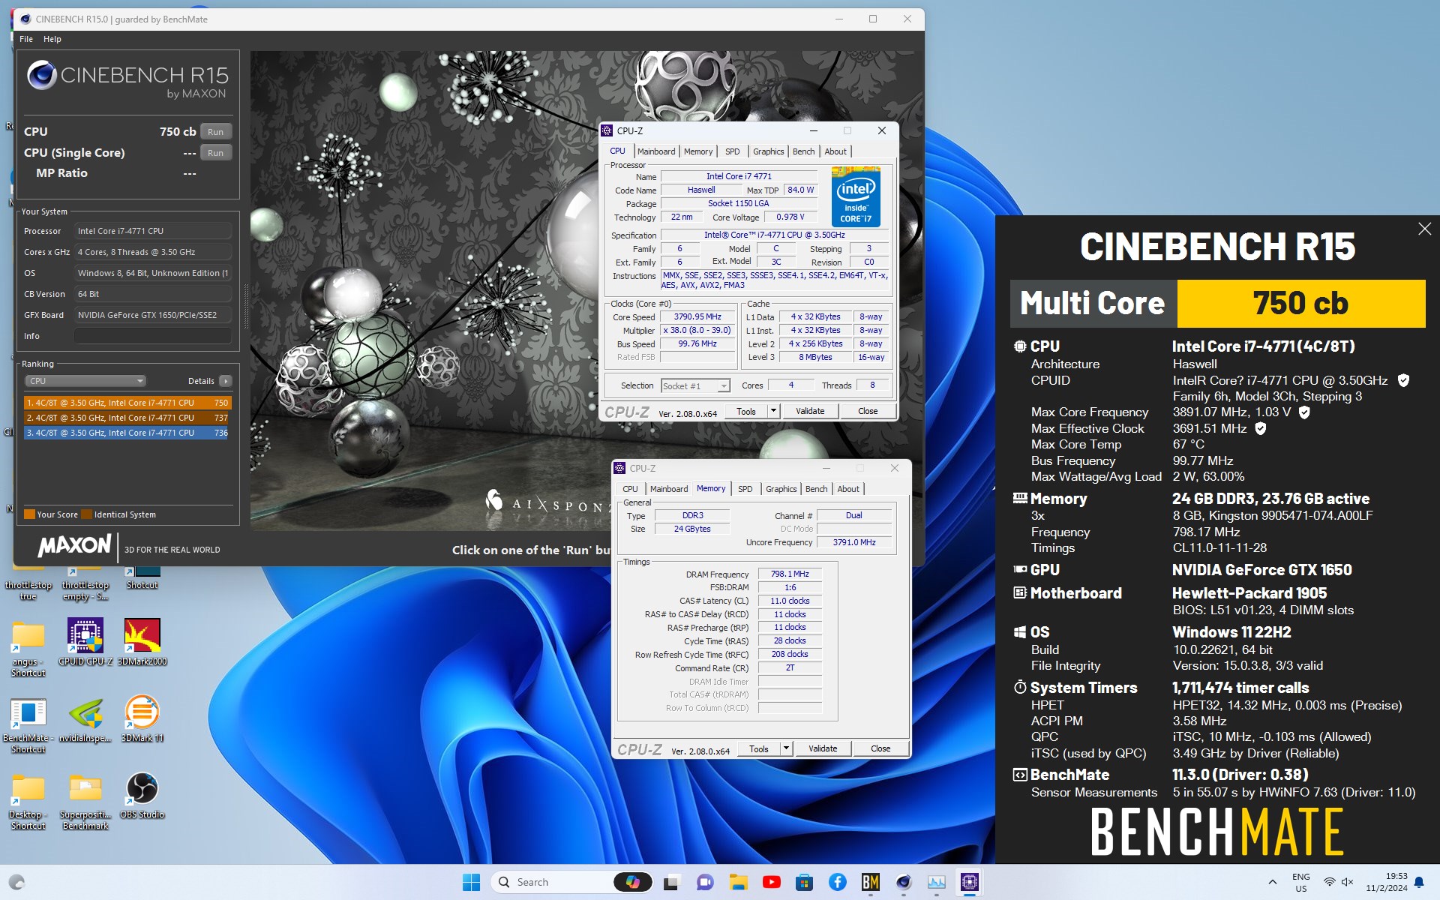Click Close button in upper CPU-Z window

click(868, 411)
